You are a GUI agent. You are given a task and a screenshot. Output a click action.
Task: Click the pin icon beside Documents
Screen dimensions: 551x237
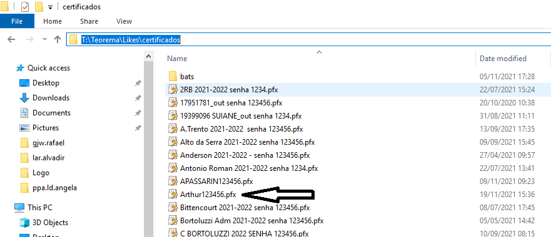(138, 114)
